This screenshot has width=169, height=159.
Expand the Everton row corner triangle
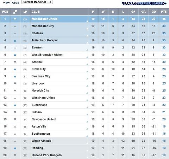click(87, 50)
